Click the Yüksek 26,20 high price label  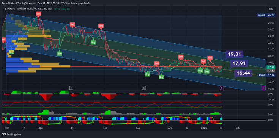(266, 15)
